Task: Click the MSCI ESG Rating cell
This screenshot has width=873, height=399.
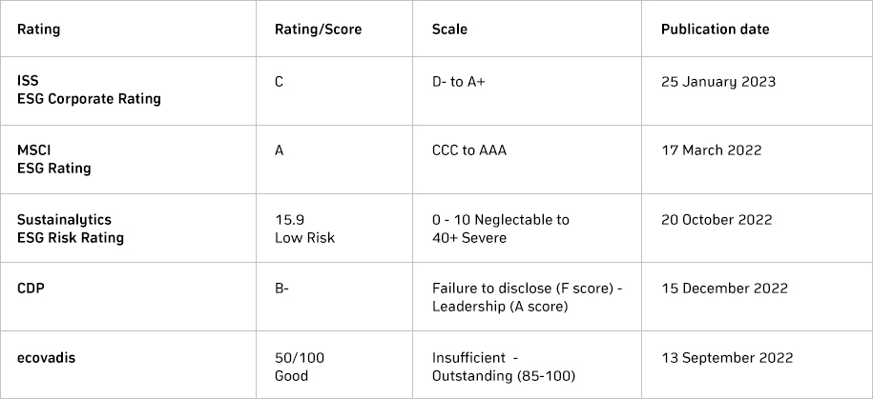Action: (x=54, y=159)
